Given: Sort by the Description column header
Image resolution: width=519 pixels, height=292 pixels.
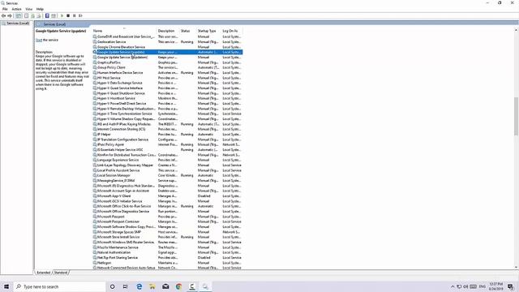Looking at the screenshot, I should pos(168,31).
